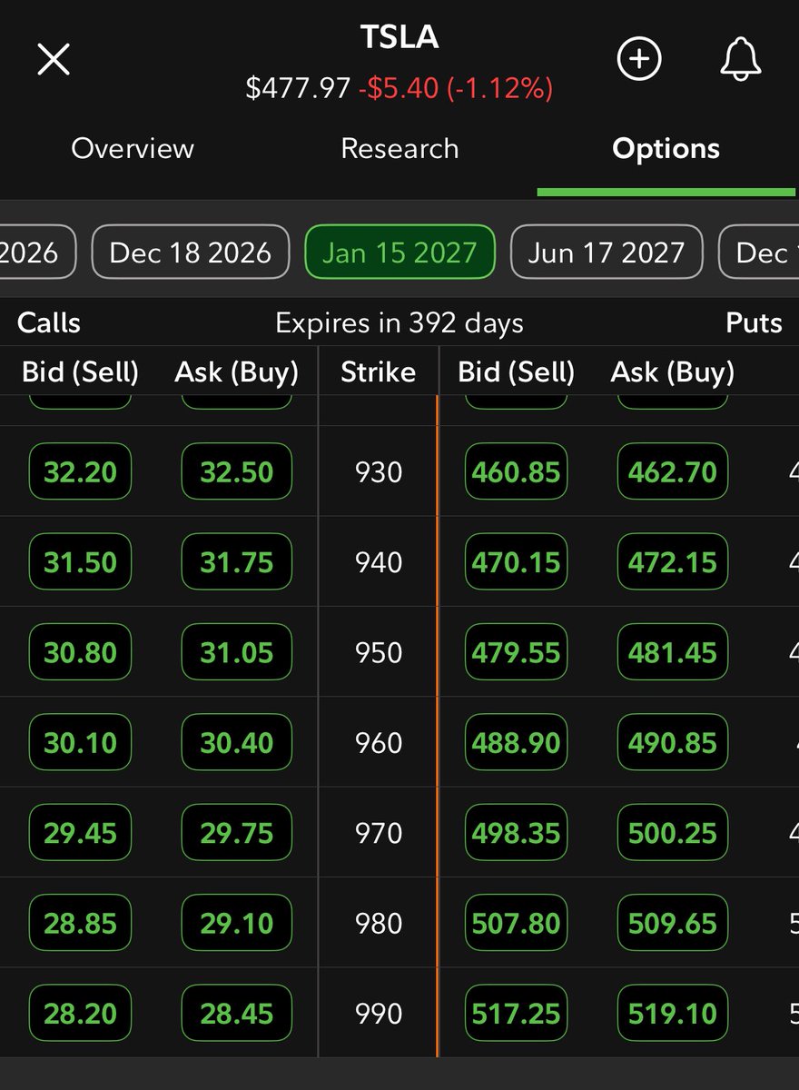Select the Options tab
799x1090 pixels.
pos(666,148)
